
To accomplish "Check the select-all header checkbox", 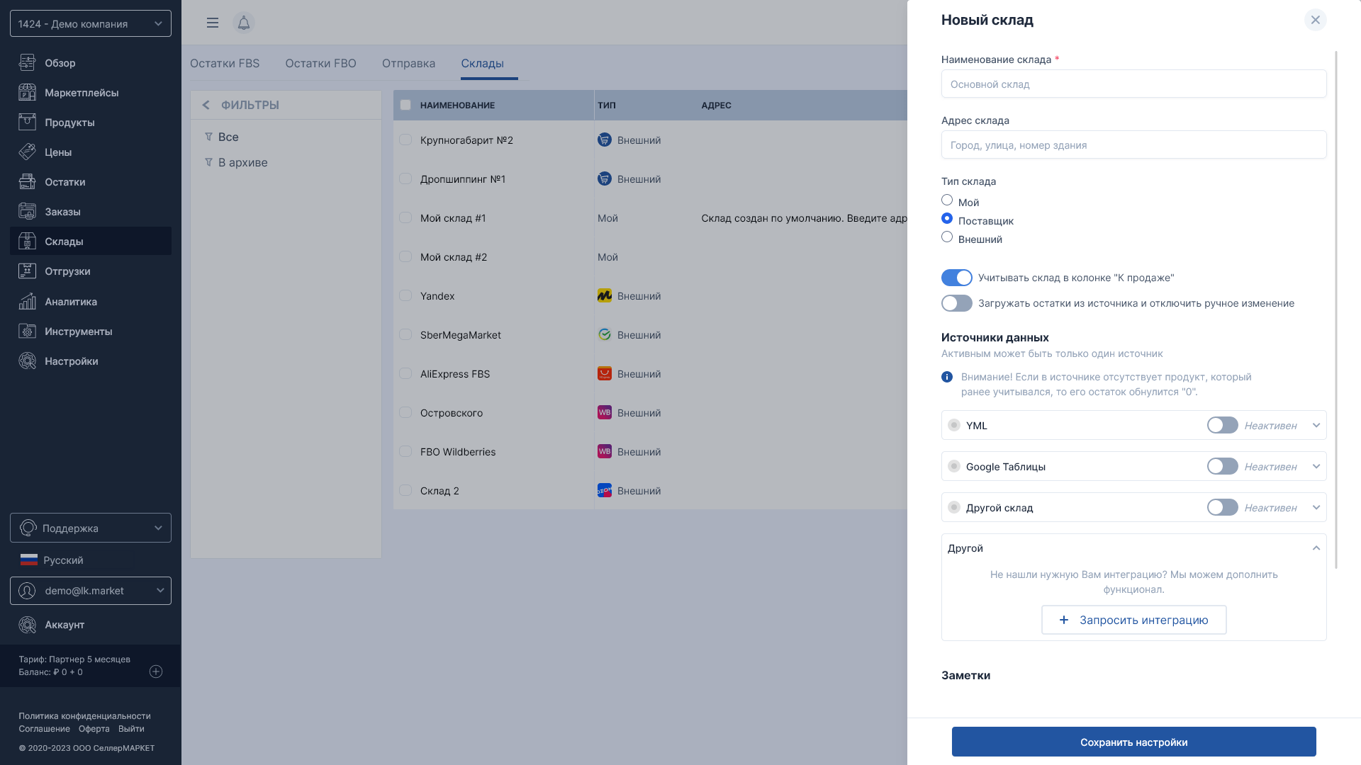I will click(405, 105).
